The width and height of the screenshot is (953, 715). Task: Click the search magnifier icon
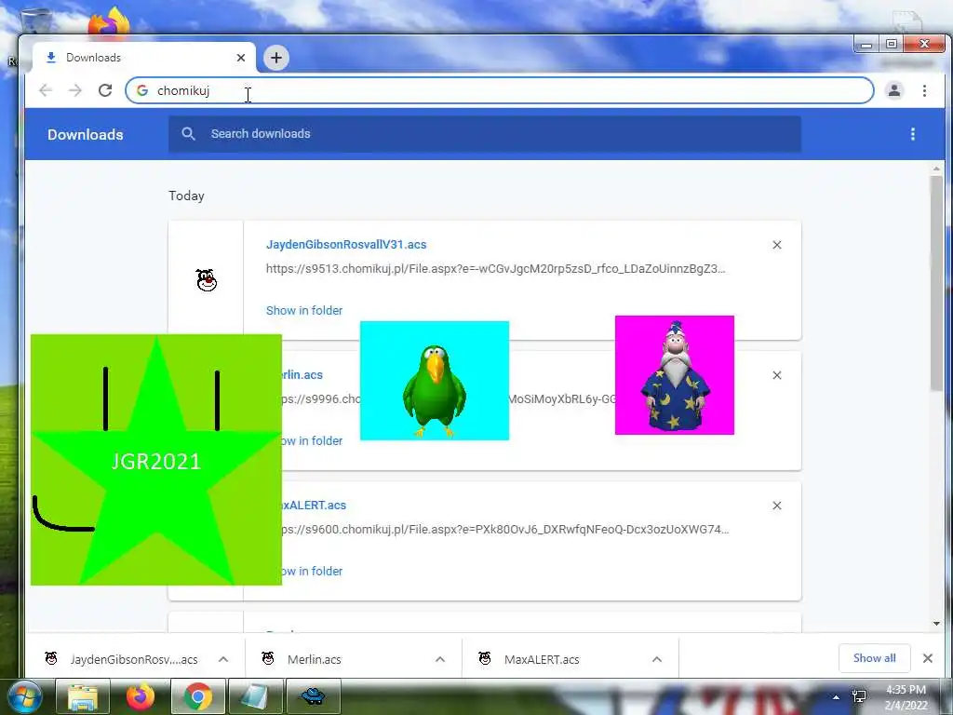pyautogui.click(x=188, y=134)
